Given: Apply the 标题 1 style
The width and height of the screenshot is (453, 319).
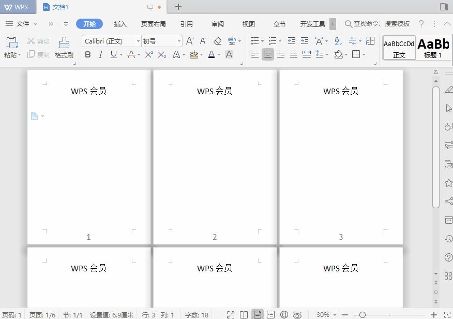Looking at the screenshot, I should tap(433, 47).
